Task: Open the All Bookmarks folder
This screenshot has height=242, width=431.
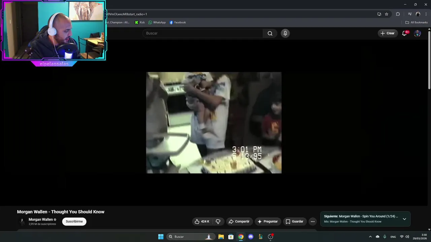Action: pos(417,23)
